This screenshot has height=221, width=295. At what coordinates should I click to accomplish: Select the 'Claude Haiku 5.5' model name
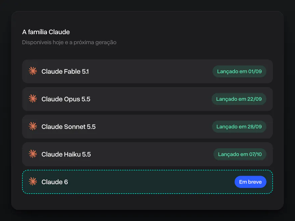(x=66, y=154)
